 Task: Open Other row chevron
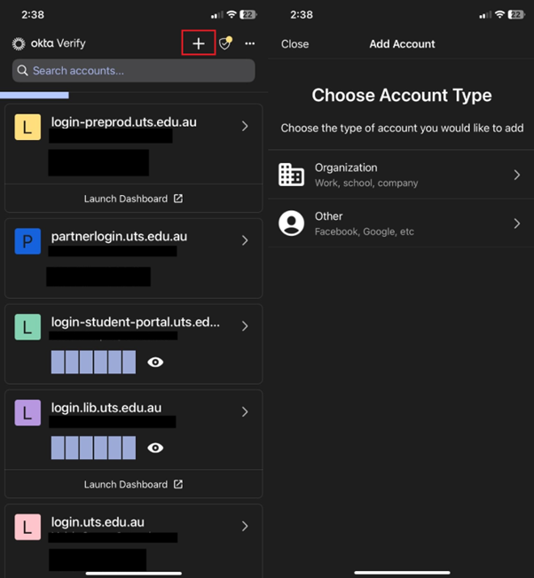(x=517, y=223)
